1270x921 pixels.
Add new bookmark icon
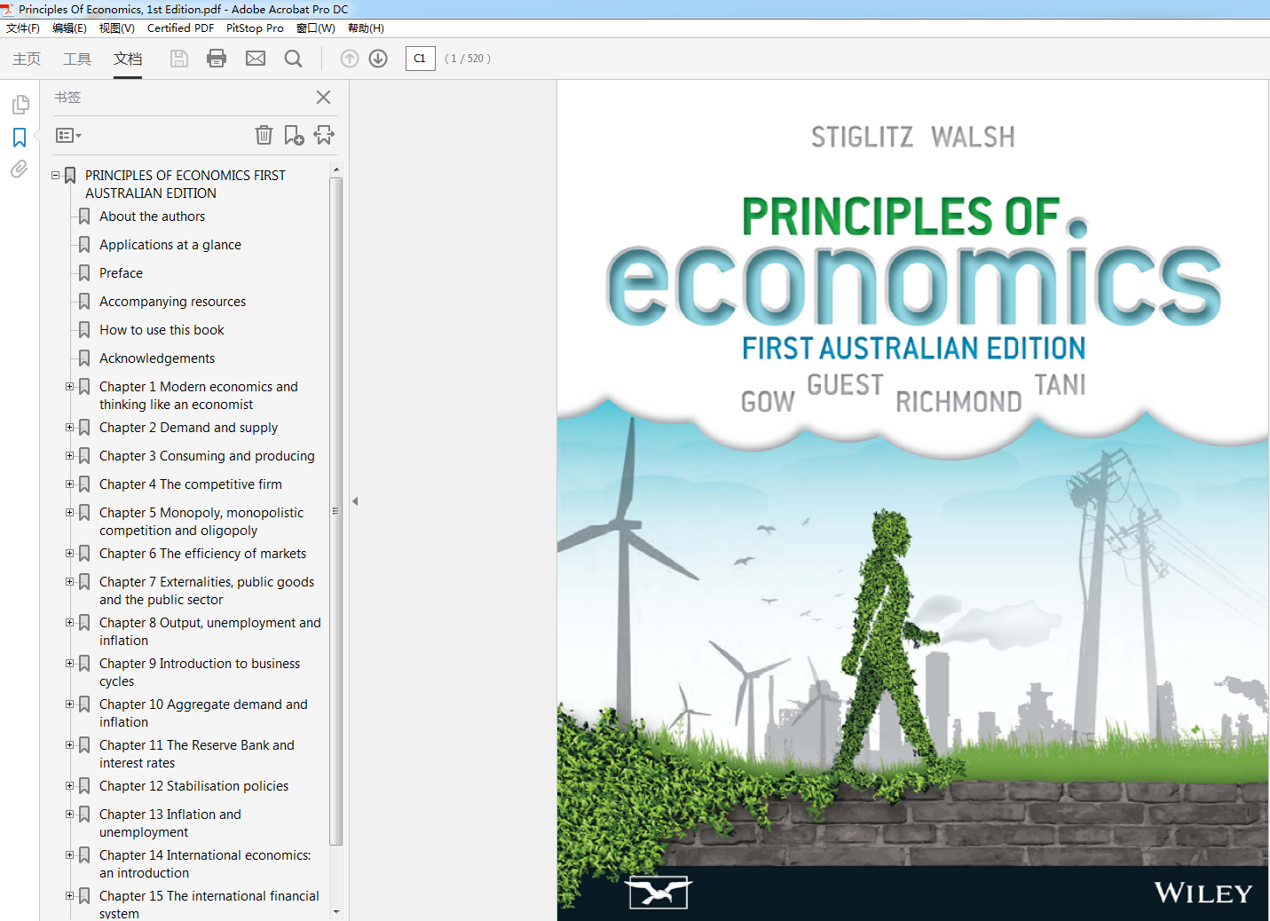[294, 135]
